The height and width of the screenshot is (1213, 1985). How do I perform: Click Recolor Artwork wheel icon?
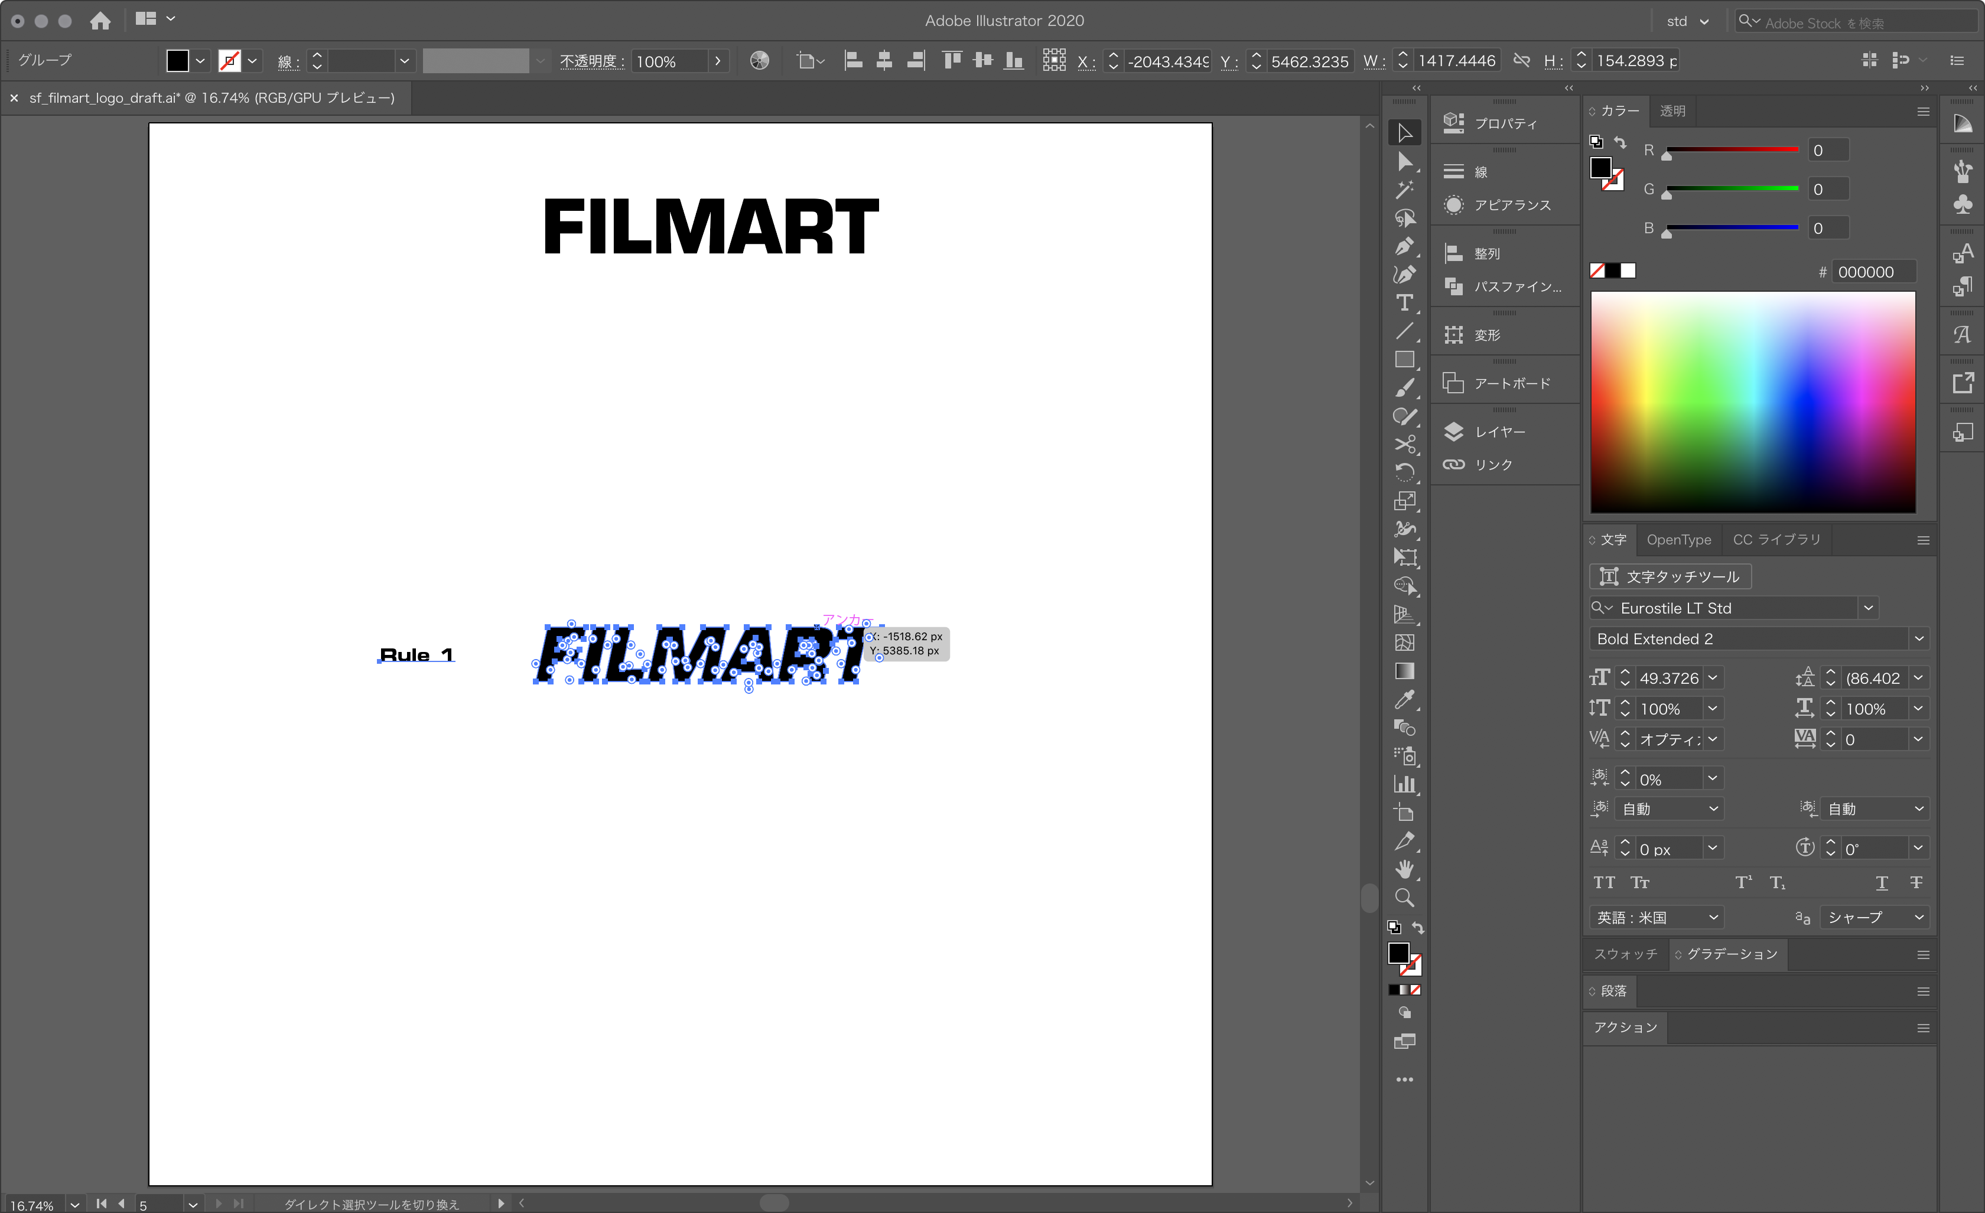pyautogui.click(x=759, y=60)
